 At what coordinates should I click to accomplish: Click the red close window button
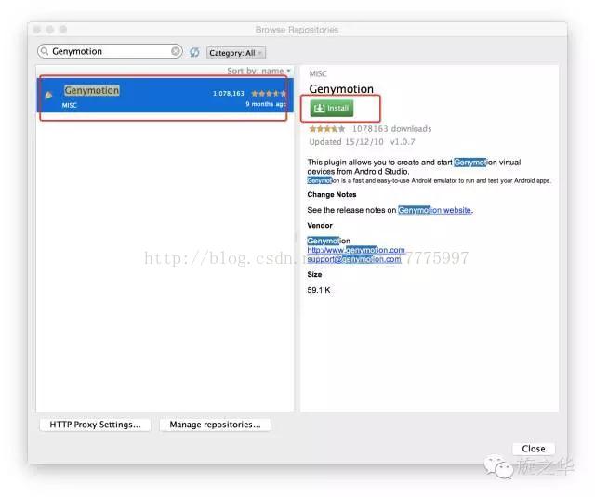tap(37, 30)
